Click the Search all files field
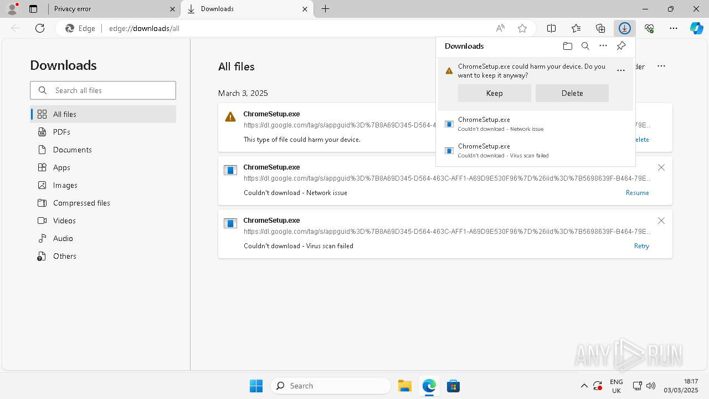Screen dimensions: 709x399 click(x=103, y=90)
